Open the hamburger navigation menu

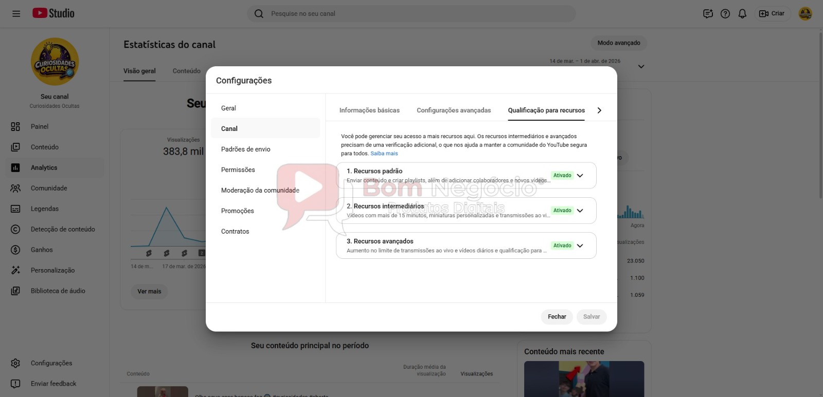pyautogui.click(x=16, y=14)
